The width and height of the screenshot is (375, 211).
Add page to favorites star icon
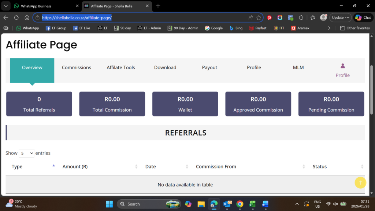pyautogui.click(x=259, y=18)
